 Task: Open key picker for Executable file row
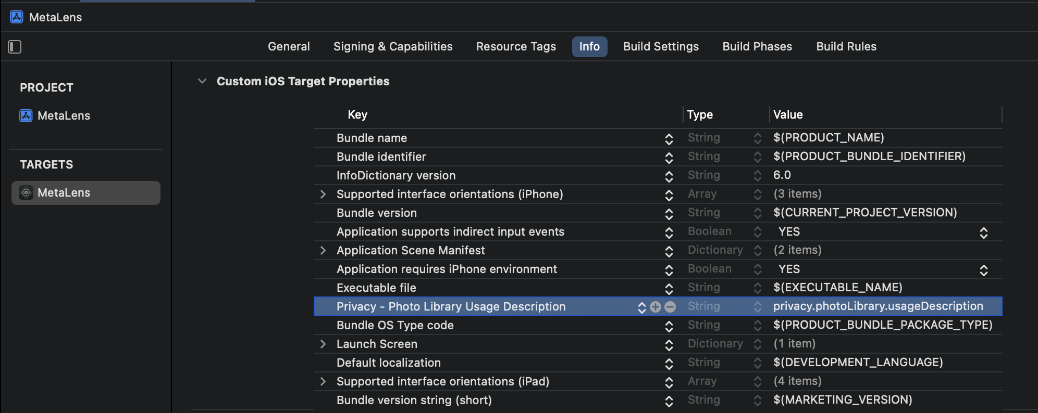tap(669, 289)
